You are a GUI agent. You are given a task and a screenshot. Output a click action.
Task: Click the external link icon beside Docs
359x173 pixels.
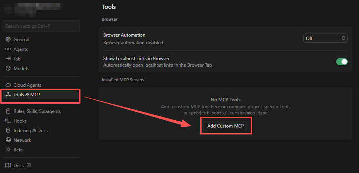29,165
